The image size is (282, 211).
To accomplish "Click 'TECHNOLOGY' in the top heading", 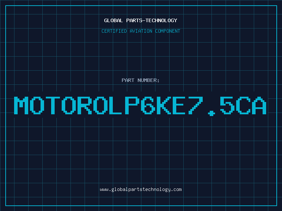I will tap(161, 20).
